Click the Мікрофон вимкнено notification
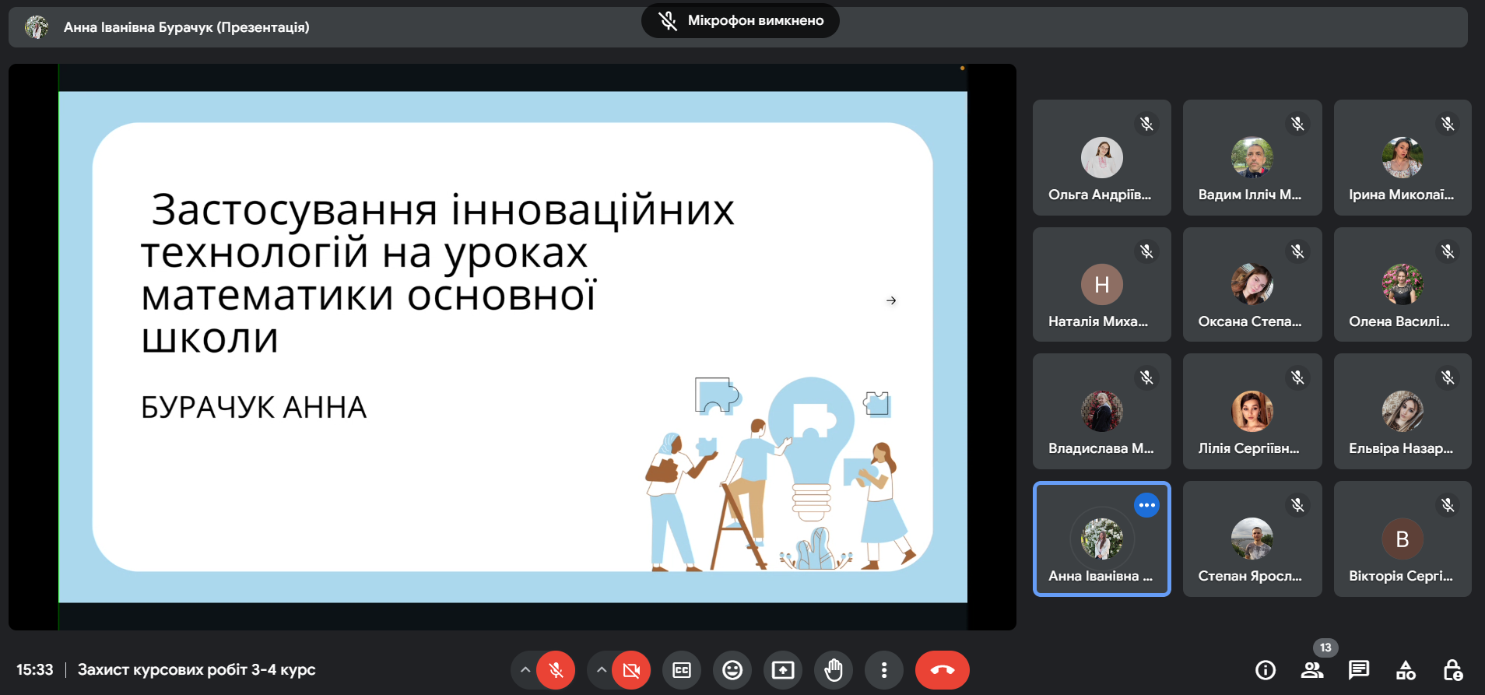 pyautogui.click(x=740, y=20)
